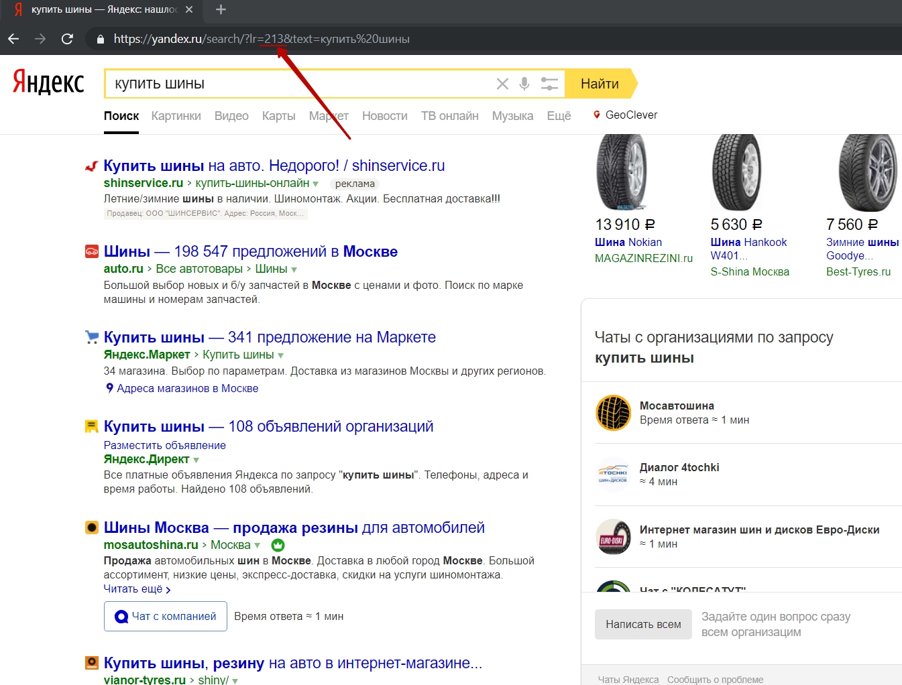
Task: Click the site padlock security icon
Action: pyautogui.click(x=101, y=39)
